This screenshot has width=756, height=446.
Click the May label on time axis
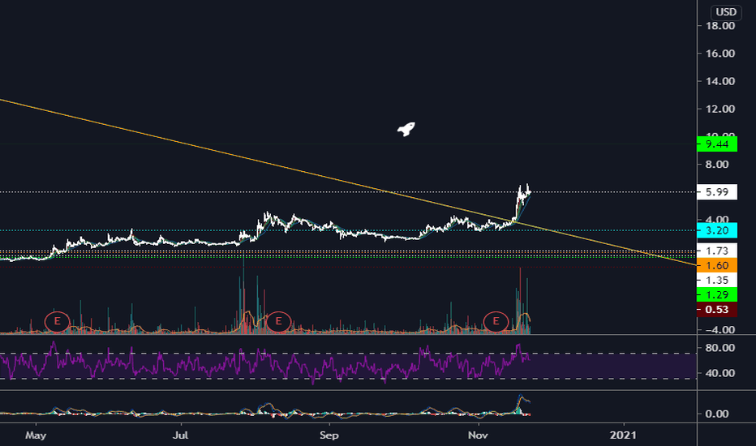(36, 435)
